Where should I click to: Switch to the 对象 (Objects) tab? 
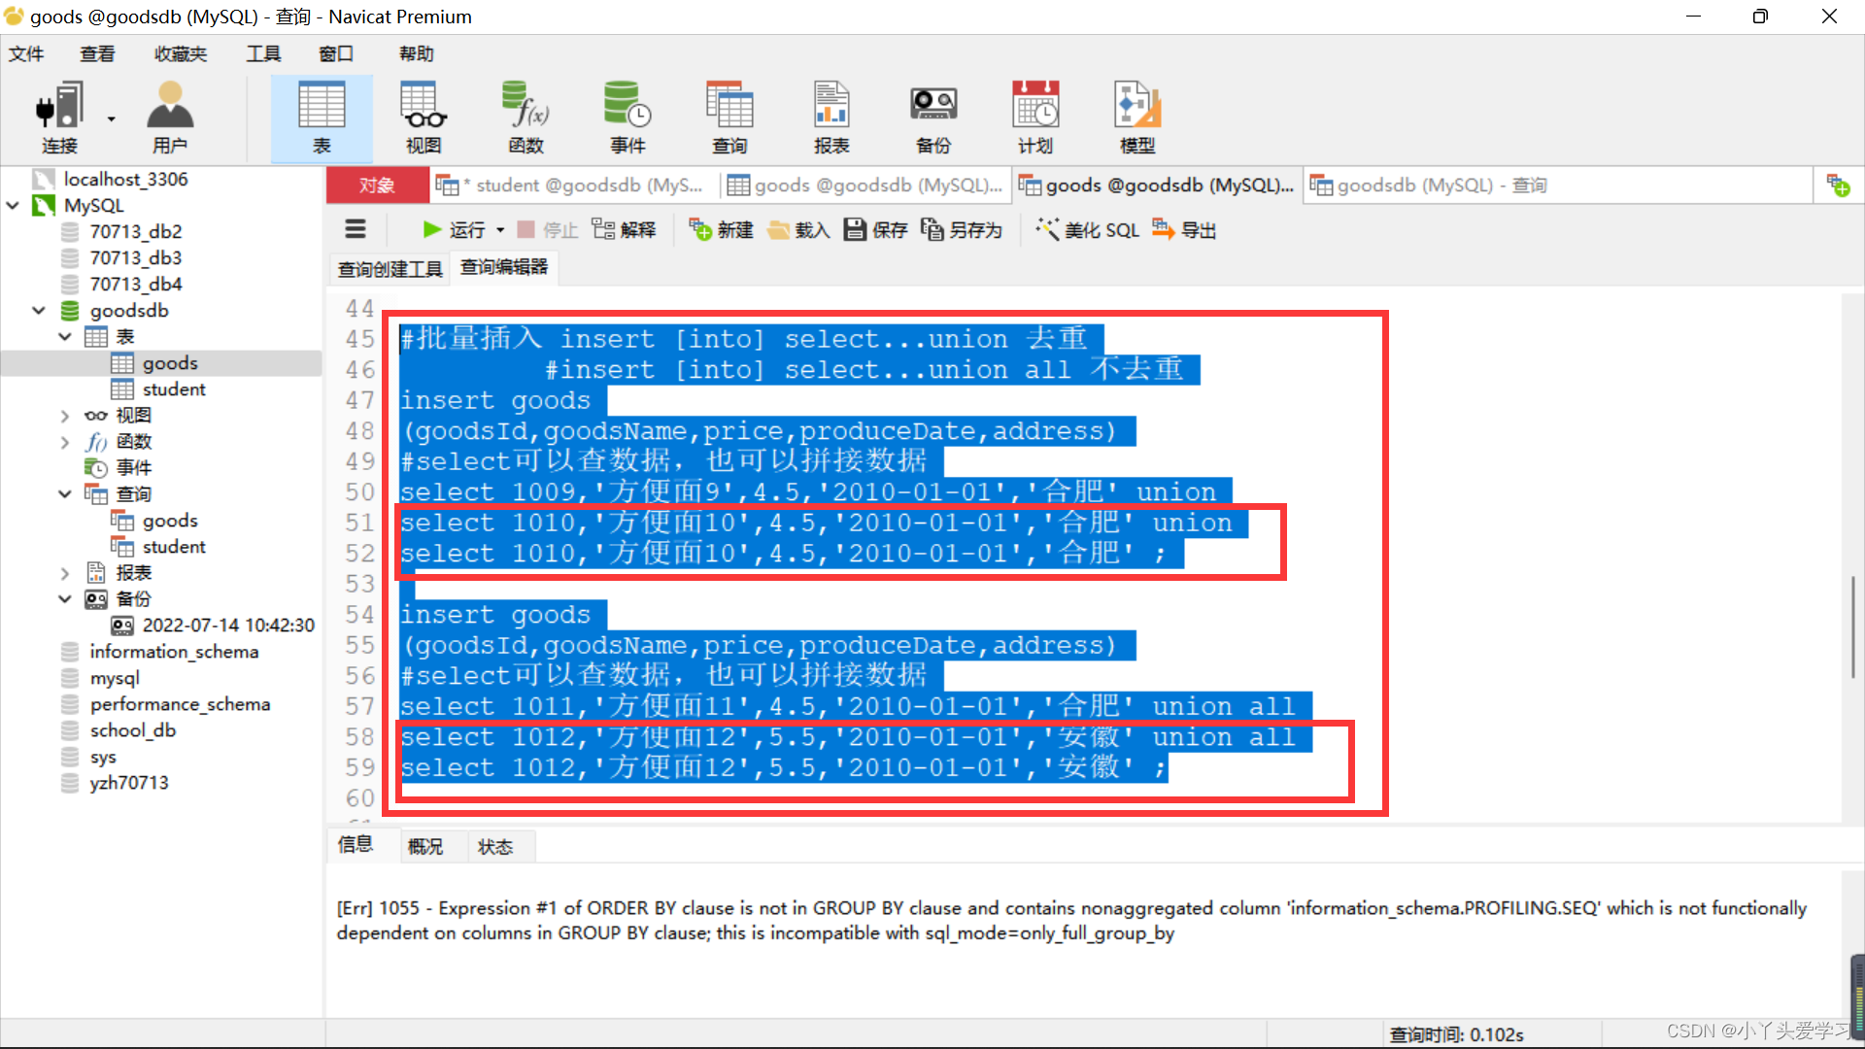(377, 185)
